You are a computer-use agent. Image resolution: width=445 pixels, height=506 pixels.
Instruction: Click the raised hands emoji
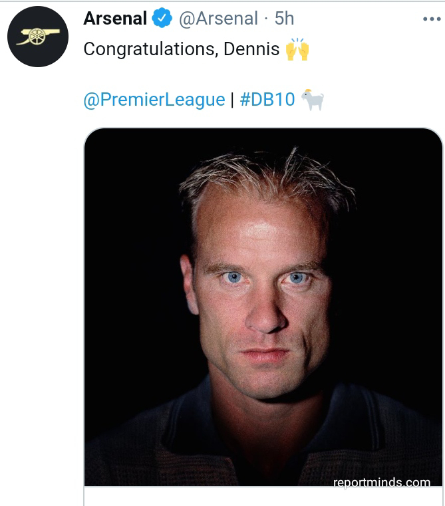click(x=297, y=51)
